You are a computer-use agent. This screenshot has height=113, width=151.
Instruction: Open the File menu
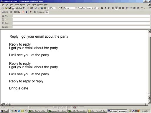click(x=3, y=5)
